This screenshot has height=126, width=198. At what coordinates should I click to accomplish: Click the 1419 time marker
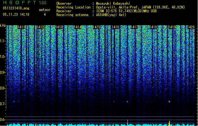pos(172,27)
